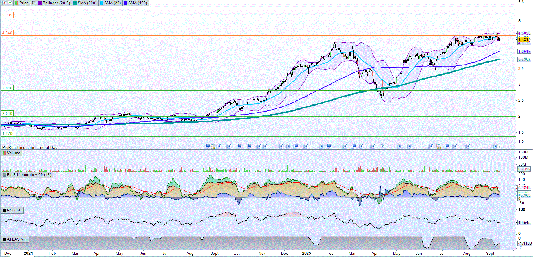533x257 pixels.
Task: Click the calendar event icon near late June 2025
Action: tap(438, 146)
